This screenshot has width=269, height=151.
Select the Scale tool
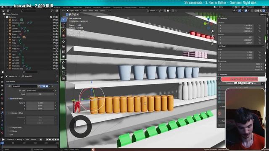(x=63, y=52)
